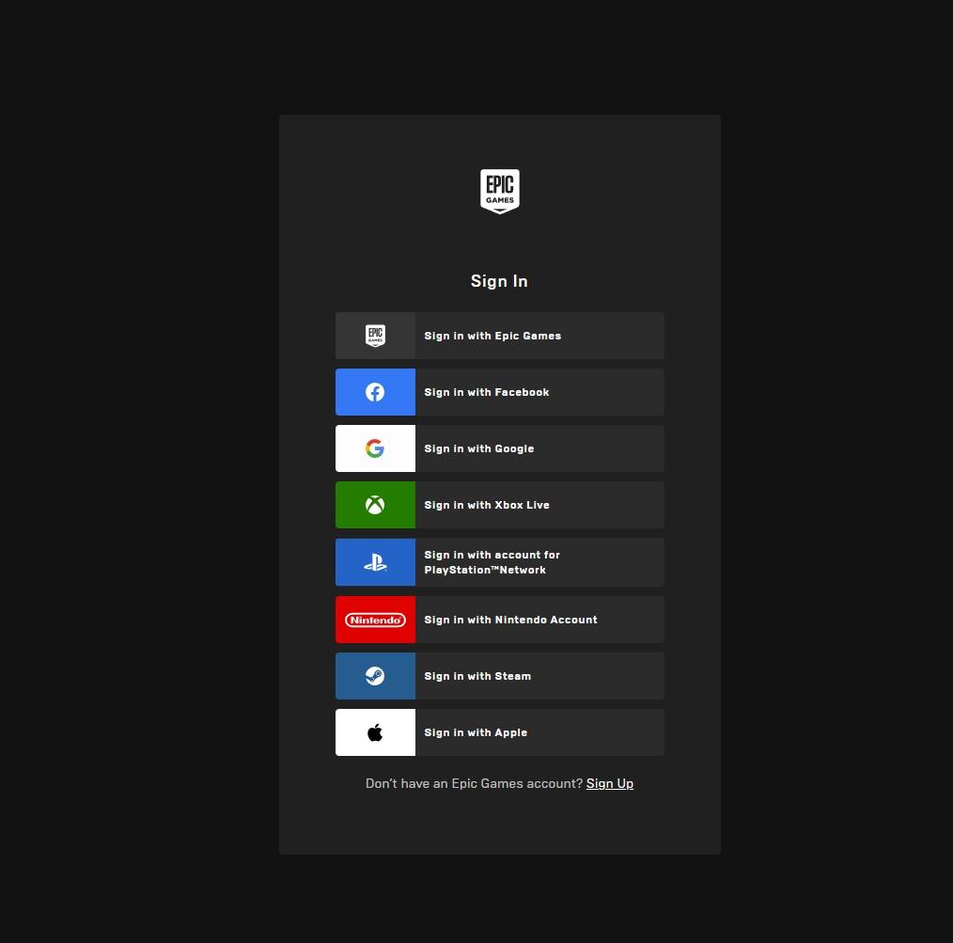Sign in with Nintendo Account
This screenshot has height=943, width=953.
pos(499,620)
